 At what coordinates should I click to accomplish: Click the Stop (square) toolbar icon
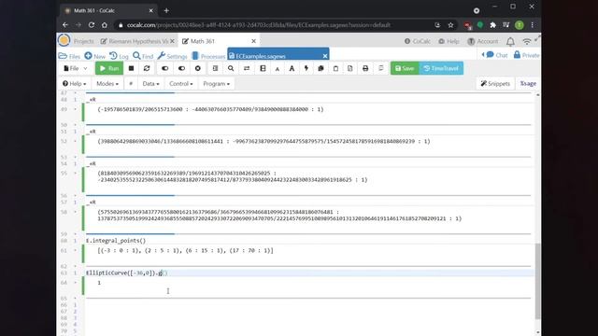[x=131, y=68]
